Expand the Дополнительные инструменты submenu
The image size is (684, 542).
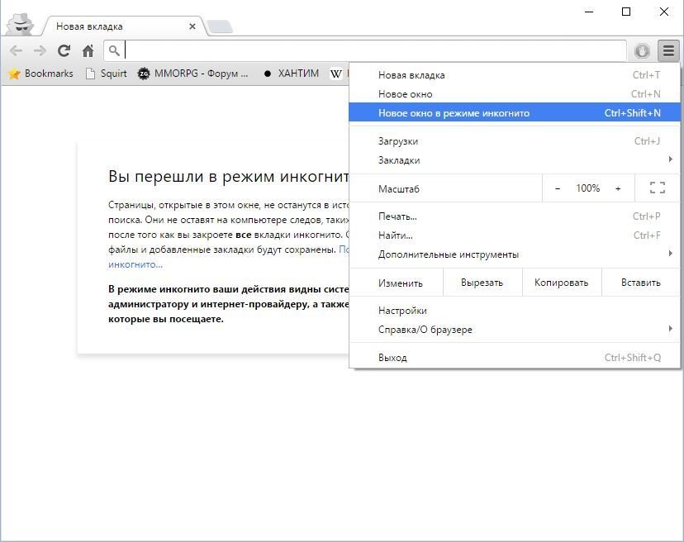(671, 254)
